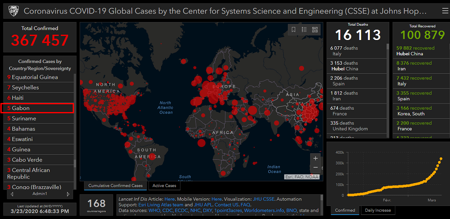Click the Johns Hopkins shield logo
This screenshot has width=450, height=219.
(x=13, y=11)
